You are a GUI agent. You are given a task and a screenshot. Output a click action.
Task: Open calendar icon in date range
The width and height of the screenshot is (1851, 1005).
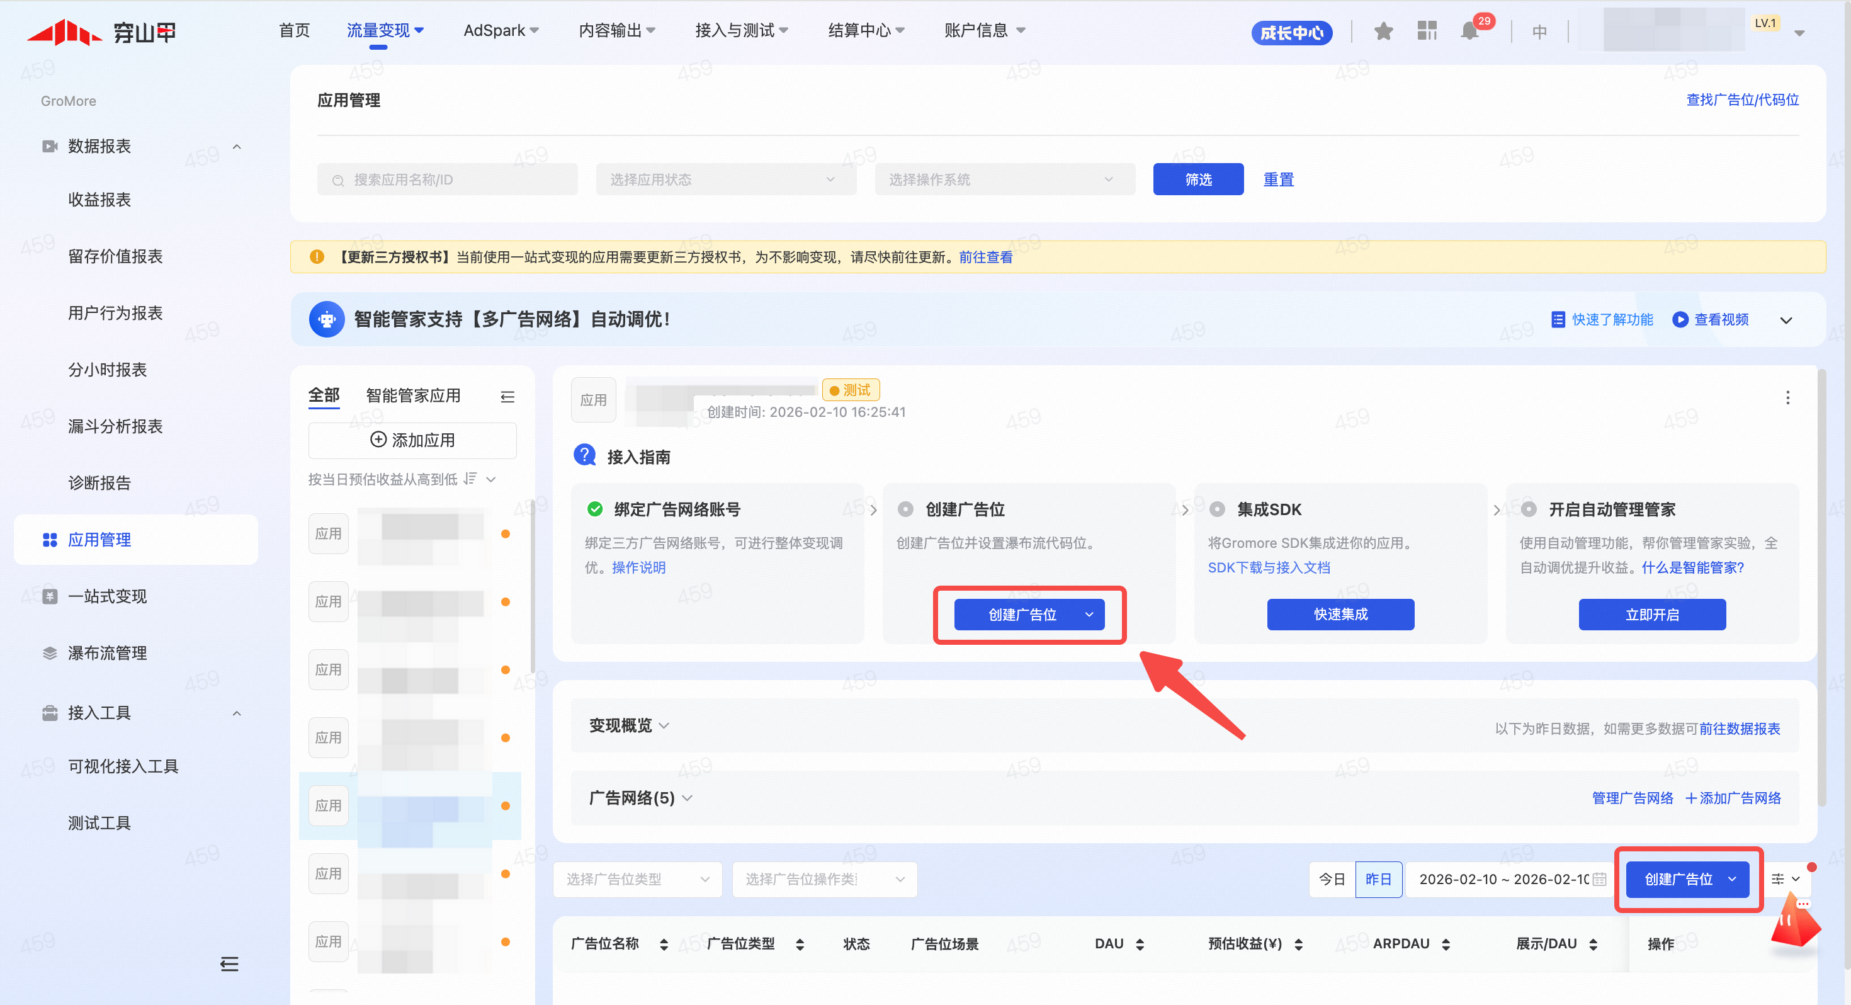click(x=1599, y=879)
